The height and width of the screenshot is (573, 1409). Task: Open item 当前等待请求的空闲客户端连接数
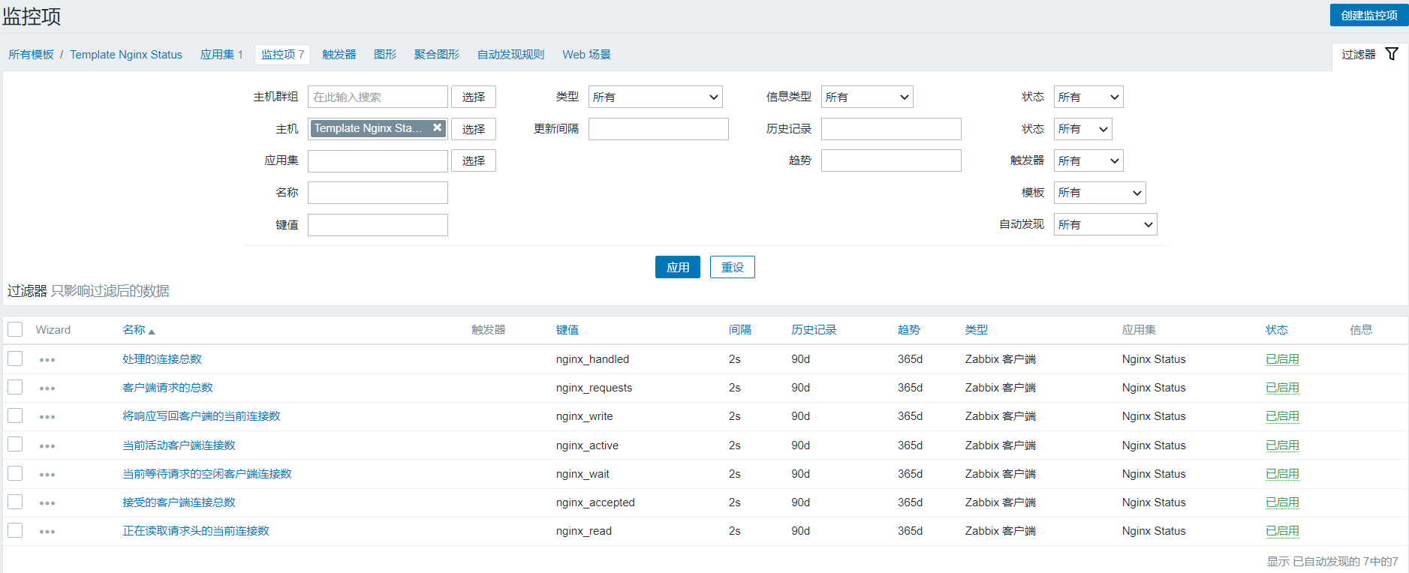click(207, 474)
